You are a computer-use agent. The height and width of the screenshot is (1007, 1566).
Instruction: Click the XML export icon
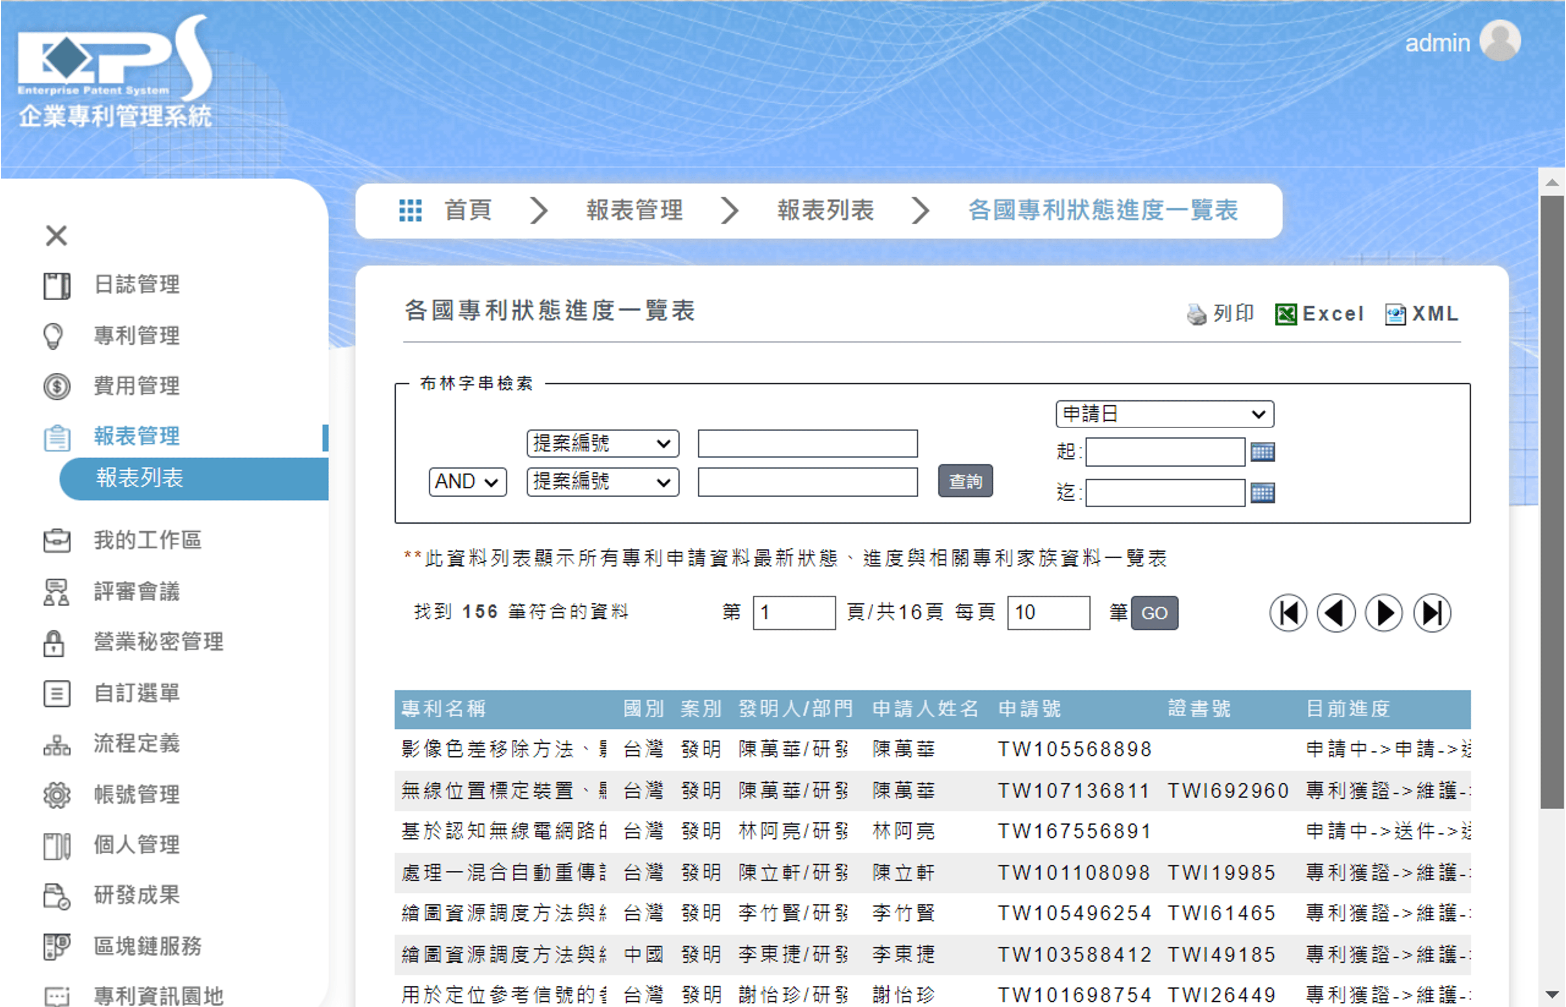pos(1395,315)
